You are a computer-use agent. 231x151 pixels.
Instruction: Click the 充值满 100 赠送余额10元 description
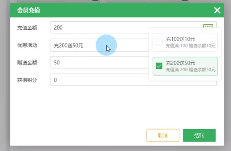coord(190,46)
